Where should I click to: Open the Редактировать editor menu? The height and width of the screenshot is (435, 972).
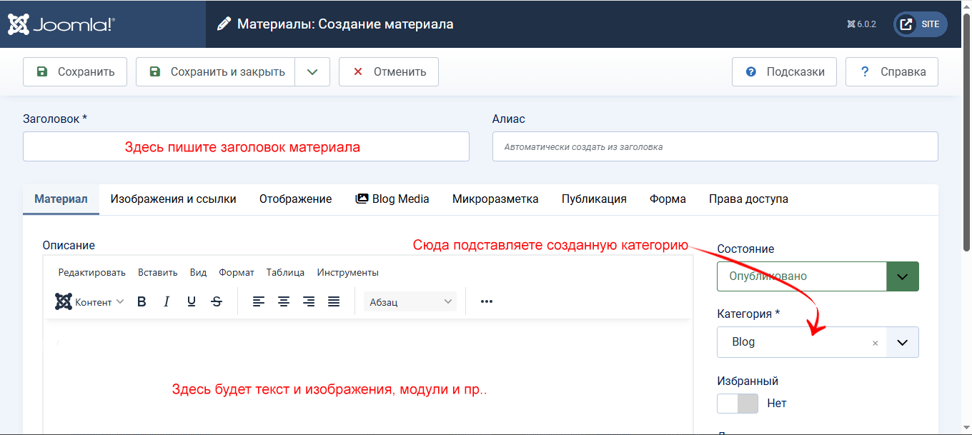[x=92, y=272]
